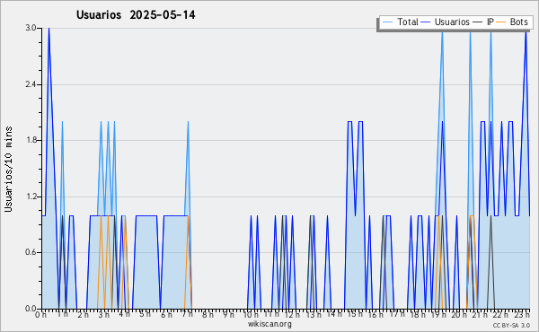Click the y-axis label 'Usuarios/10 mins'
Image resolution: width=539 pixels, height=332 pixels.
point(8,169)
